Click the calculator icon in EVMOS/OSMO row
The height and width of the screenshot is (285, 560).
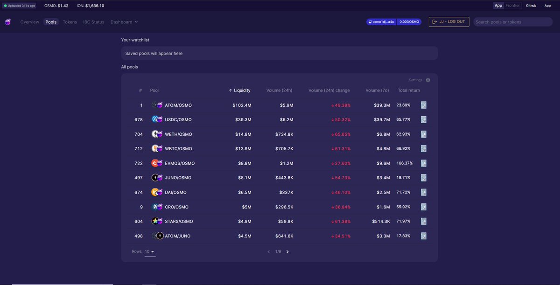[x=424, y=163]
